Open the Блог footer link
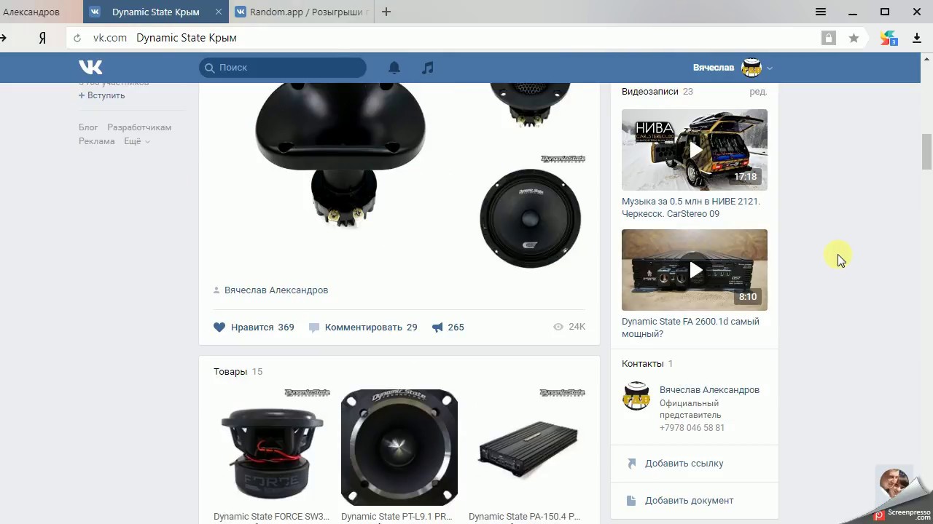This screenshot has width=933, height=524. 88,127
